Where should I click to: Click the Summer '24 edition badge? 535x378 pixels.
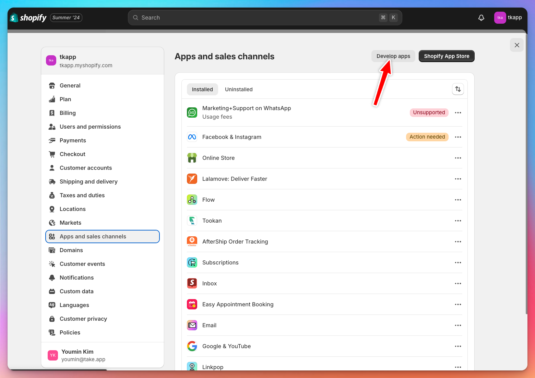[x=66, y=17]
